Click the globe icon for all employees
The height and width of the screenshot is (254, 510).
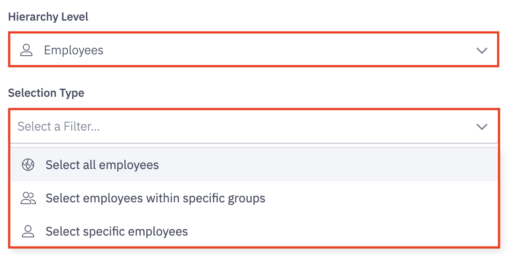(28, 165)
